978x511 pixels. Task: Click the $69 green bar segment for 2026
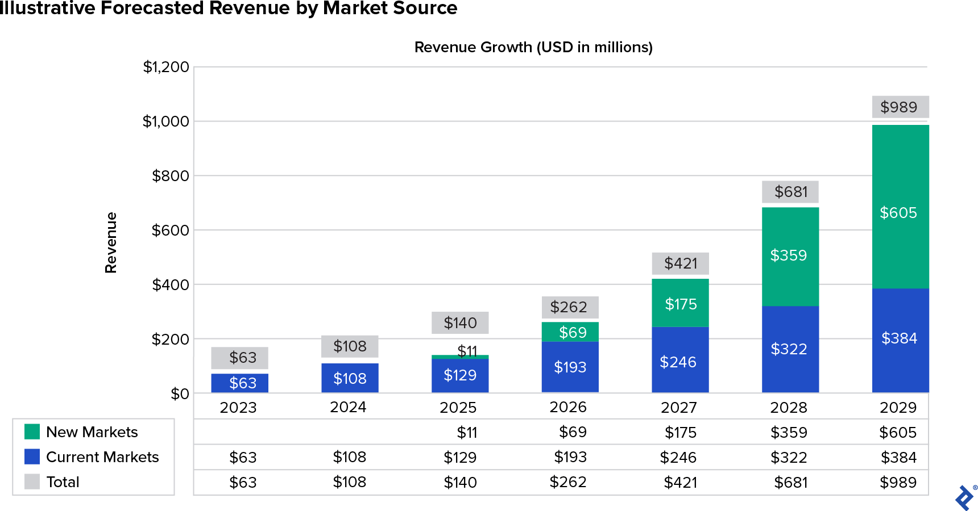(570, 332)
